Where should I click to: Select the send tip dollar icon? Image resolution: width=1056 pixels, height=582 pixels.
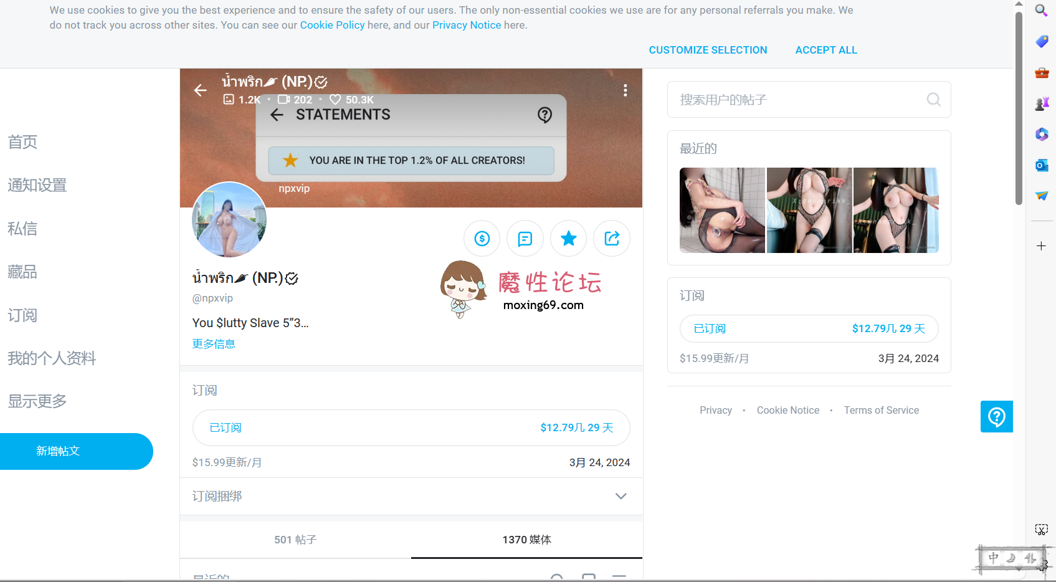[x=482, y=238]
